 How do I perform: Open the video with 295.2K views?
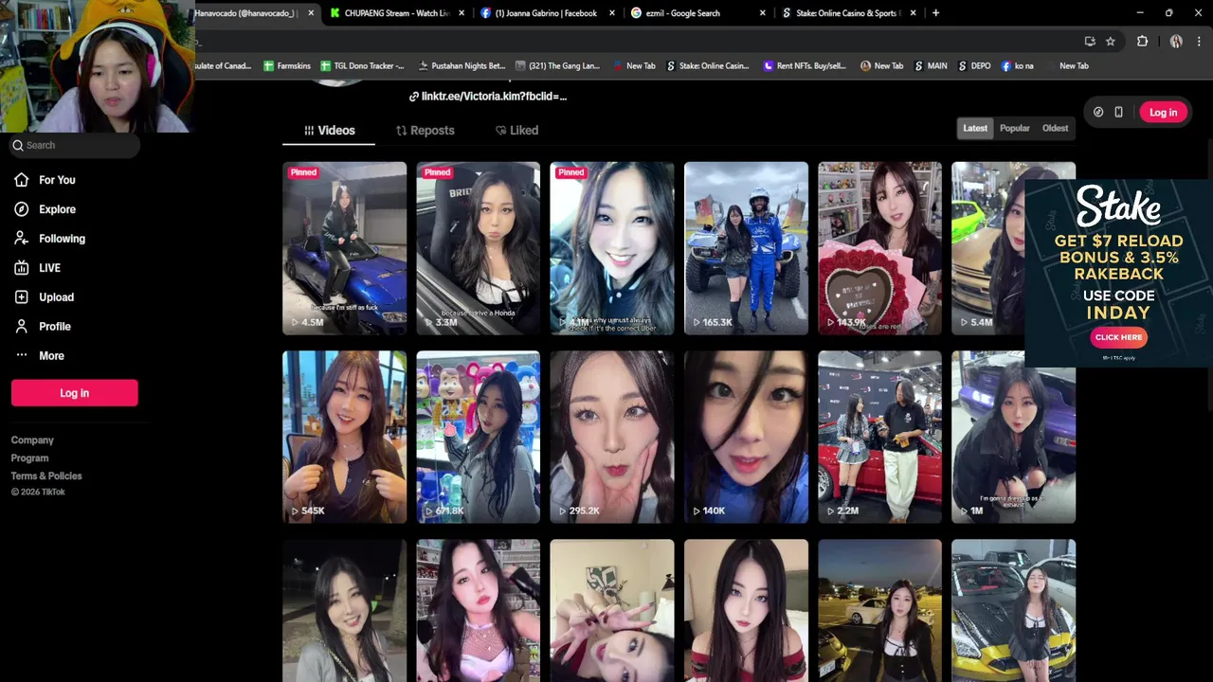(612, 438)
